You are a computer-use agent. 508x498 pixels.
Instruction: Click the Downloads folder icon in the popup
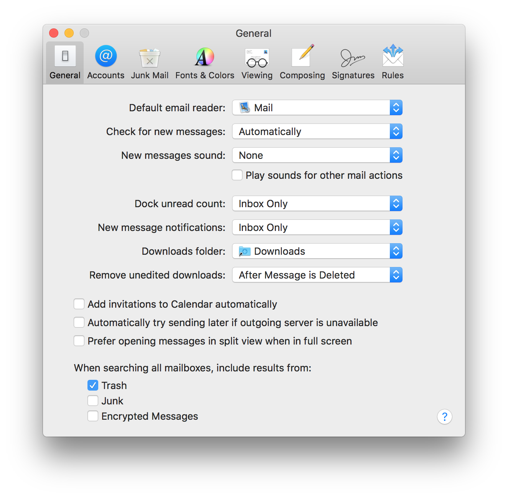click(x=245, y=251)
